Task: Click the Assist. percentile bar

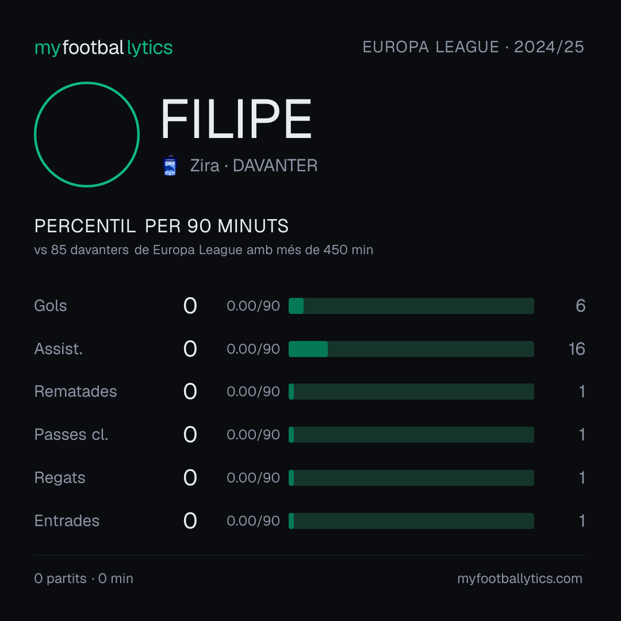Action: pos(411,349)
